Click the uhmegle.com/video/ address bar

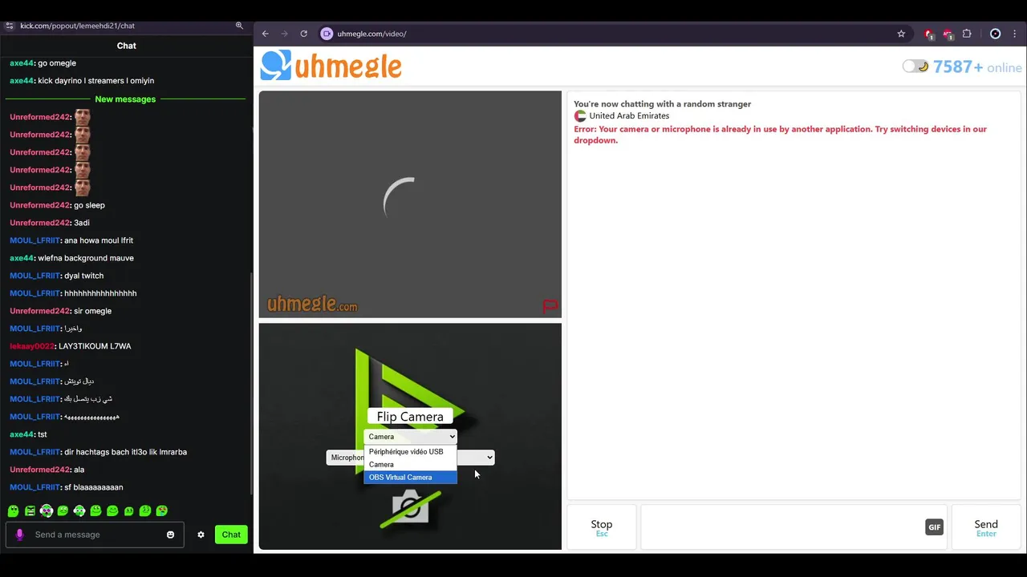tap(371, 34)
